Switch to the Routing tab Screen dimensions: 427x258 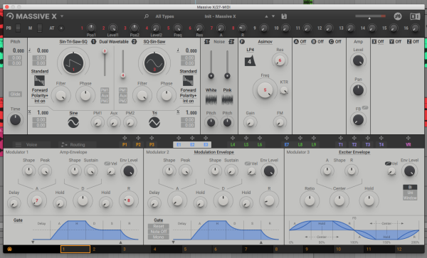point(78,144)
